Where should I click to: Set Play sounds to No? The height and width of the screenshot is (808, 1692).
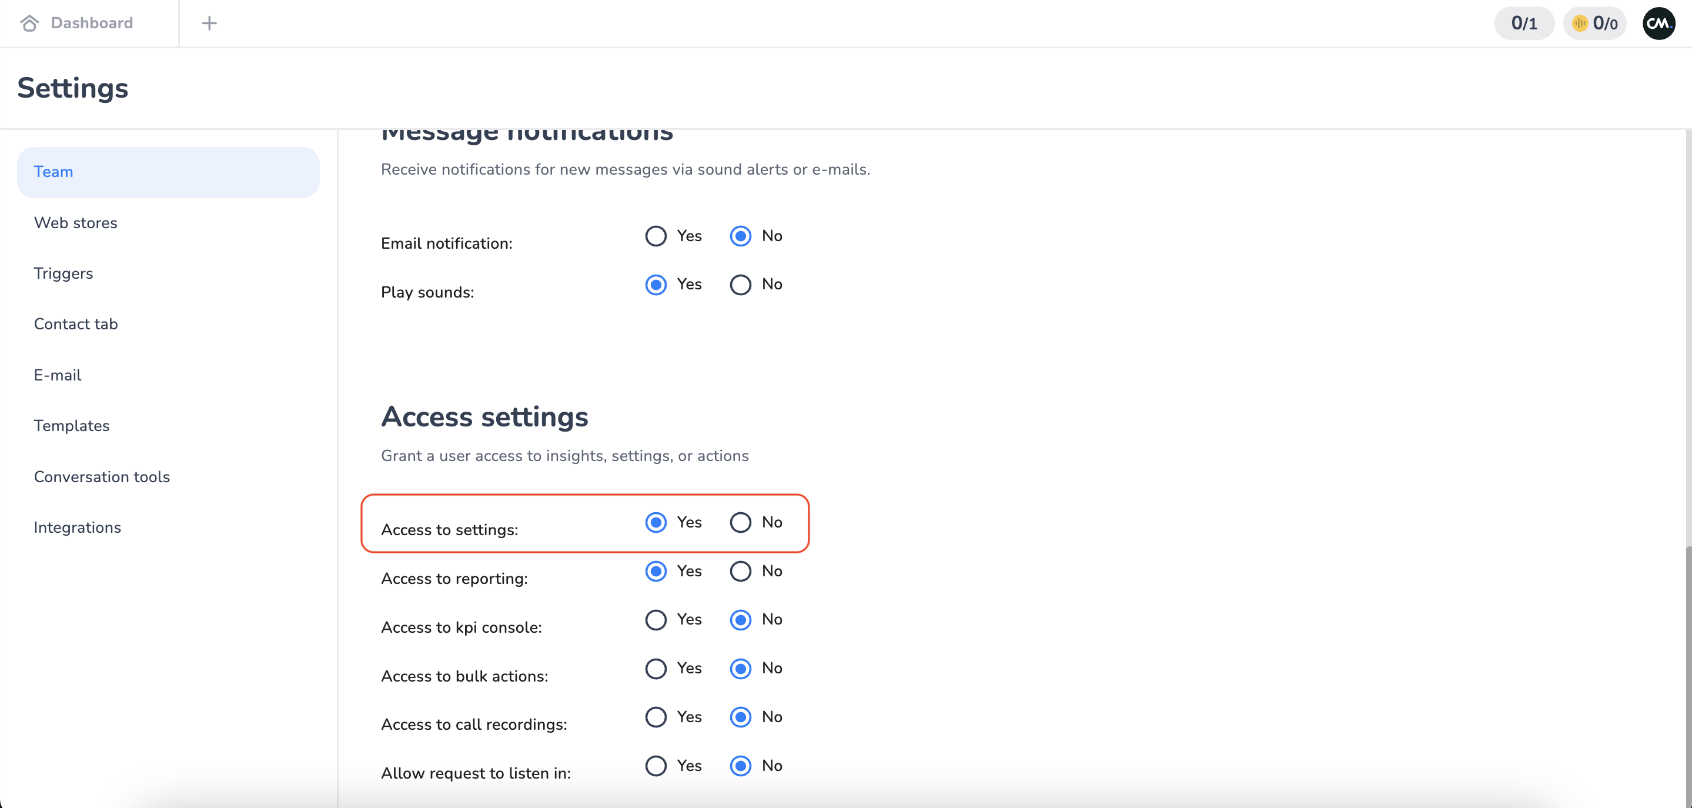click(x=740, y=285)
